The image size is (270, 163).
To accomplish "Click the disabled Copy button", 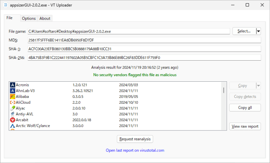I will click(243, 86).
